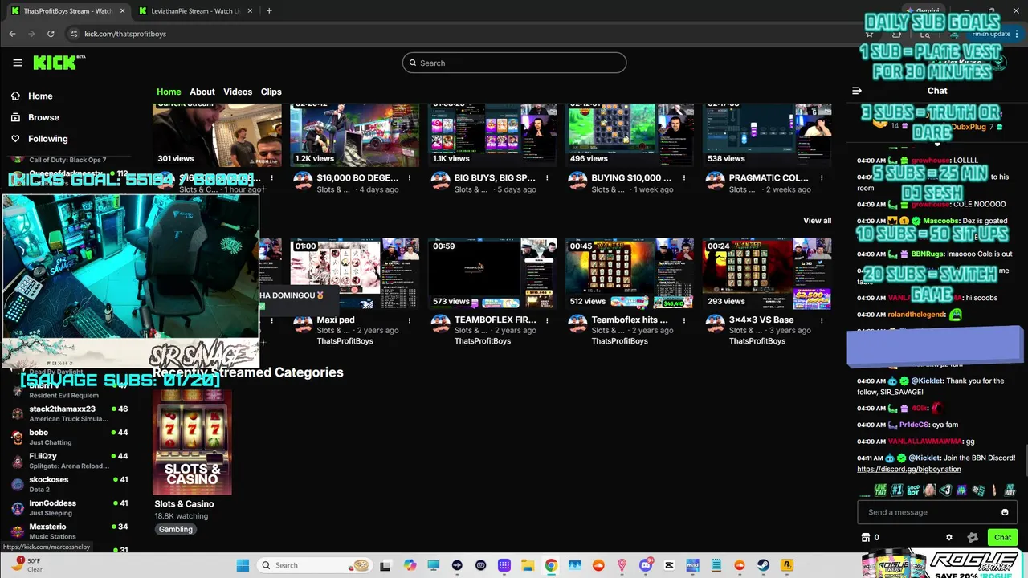
Task: Click the Kick logo
Action: coord(59,63)
